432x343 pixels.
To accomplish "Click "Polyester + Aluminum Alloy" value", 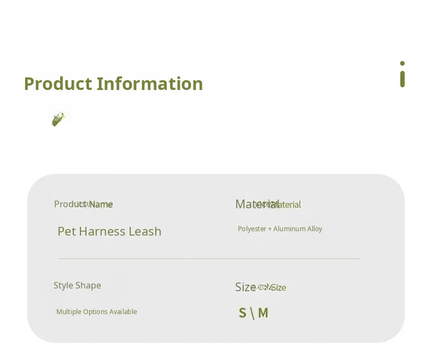I will [x=279, y=229].
